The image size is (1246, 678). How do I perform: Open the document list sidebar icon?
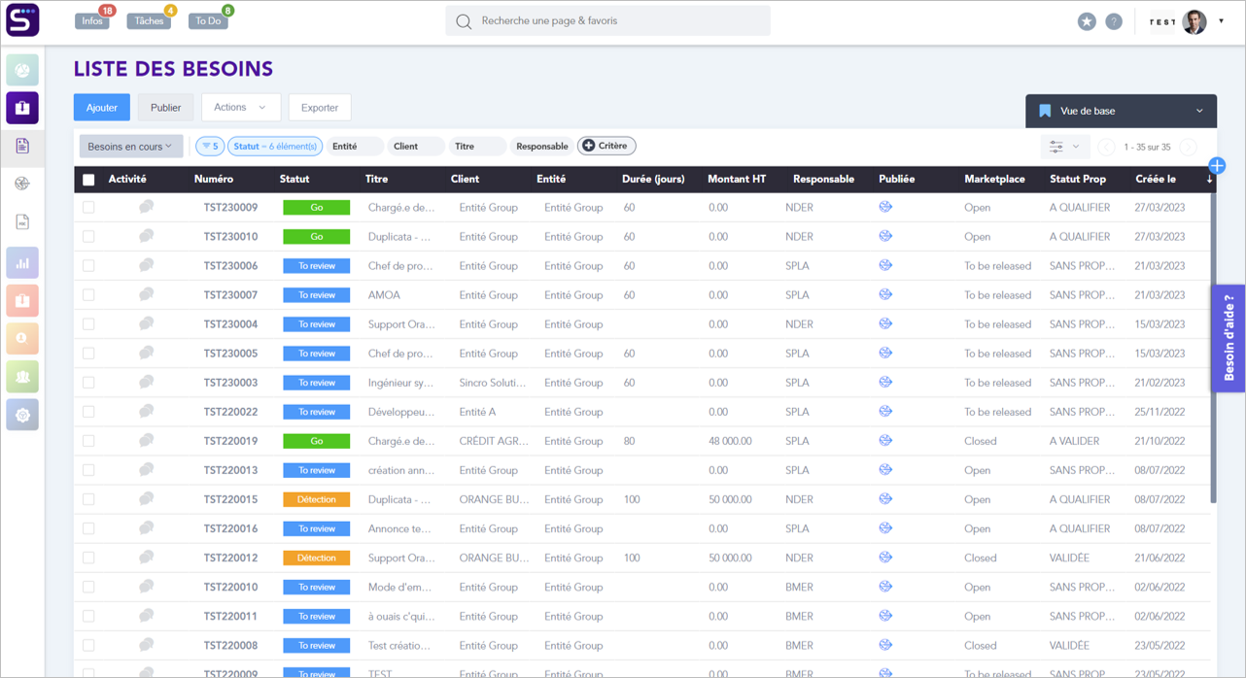coord(22,146)
